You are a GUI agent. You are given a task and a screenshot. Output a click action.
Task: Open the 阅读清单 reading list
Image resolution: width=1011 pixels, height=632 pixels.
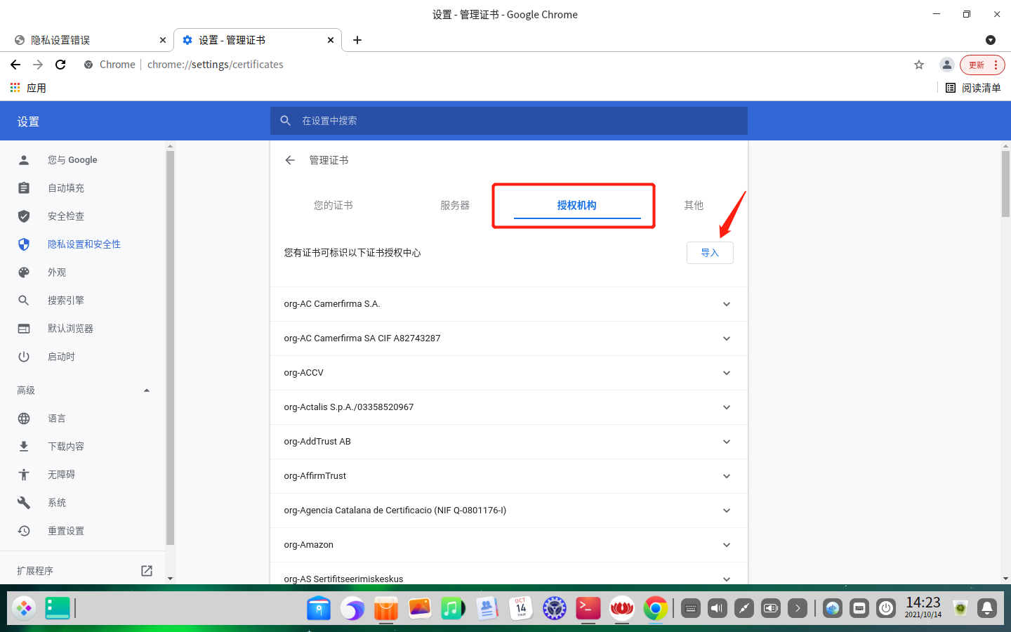tap(973, 88)
